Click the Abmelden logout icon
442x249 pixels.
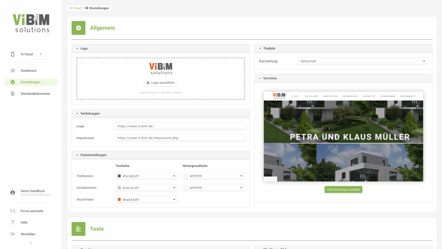(x=13, y=234)
